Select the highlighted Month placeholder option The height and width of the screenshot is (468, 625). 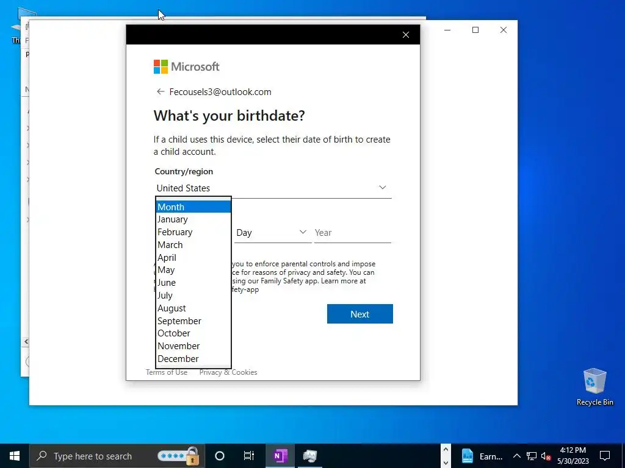pyautogui.click(x=193, y=207)
